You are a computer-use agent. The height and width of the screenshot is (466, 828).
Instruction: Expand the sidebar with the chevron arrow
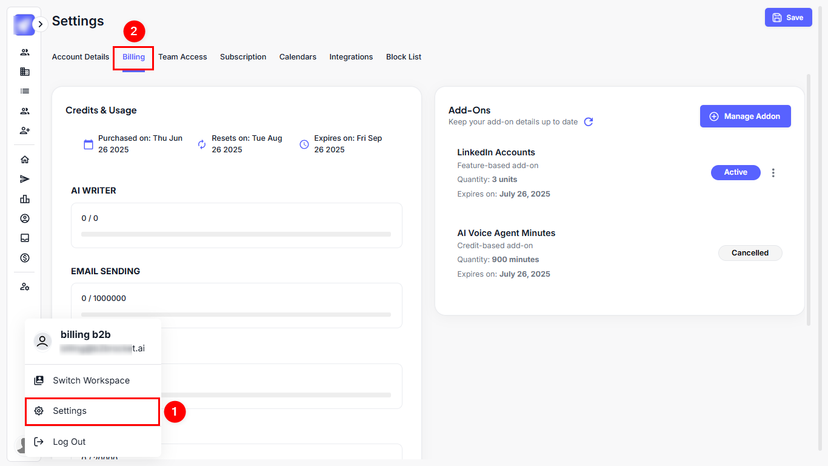point(40,24)
